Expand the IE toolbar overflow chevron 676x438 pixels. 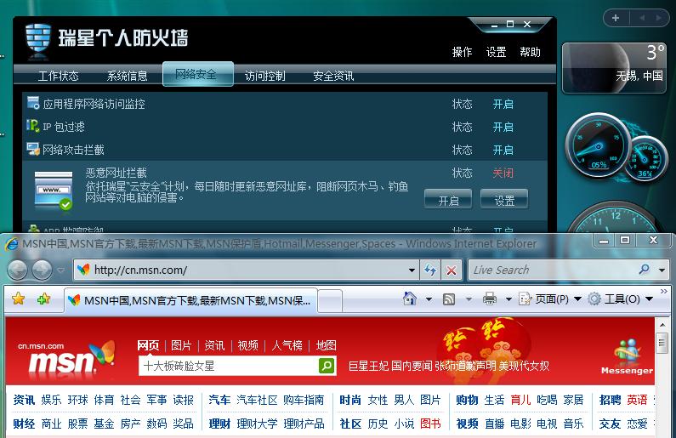[x=664, y=292]
